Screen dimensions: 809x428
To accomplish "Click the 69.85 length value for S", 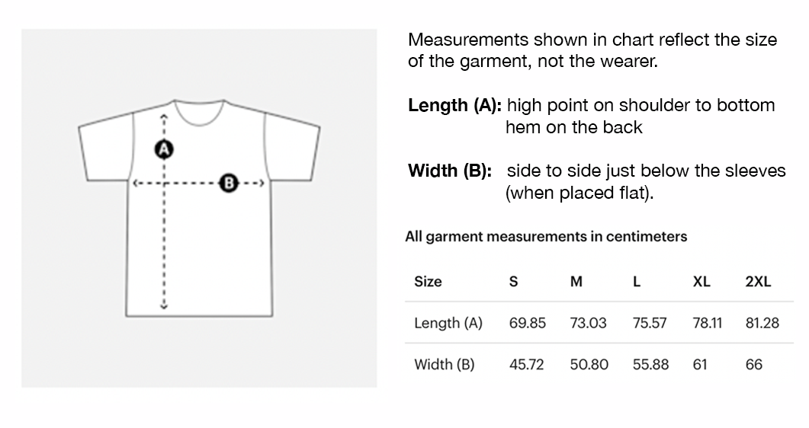I will 528,323.
